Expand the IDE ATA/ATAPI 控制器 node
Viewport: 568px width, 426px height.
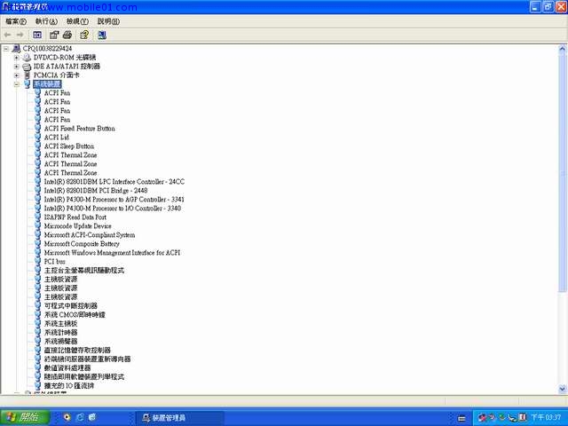coord(16,67)
